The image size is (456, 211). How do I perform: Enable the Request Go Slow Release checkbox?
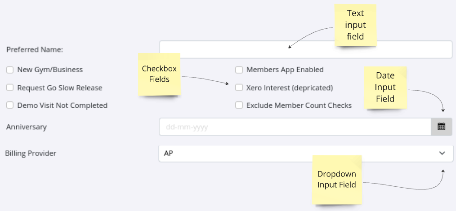click(10, 88)
